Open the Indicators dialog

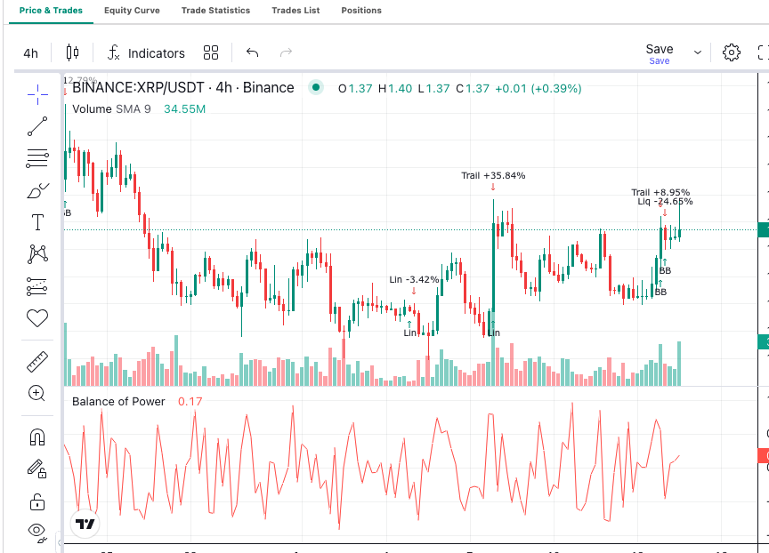tap(146, 53)
